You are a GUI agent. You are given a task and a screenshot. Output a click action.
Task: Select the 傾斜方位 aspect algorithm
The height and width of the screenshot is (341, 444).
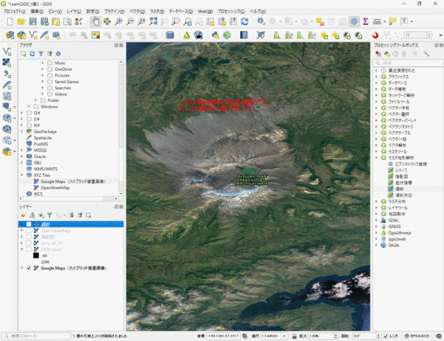point(404,195)
